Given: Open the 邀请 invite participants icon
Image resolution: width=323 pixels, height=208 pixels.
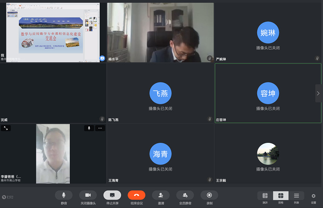Looking at the screenshot, I should tap(161, 195).
